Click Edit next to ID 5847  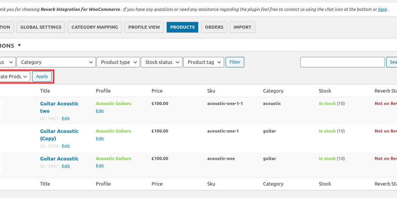click(x=66, y=166)
